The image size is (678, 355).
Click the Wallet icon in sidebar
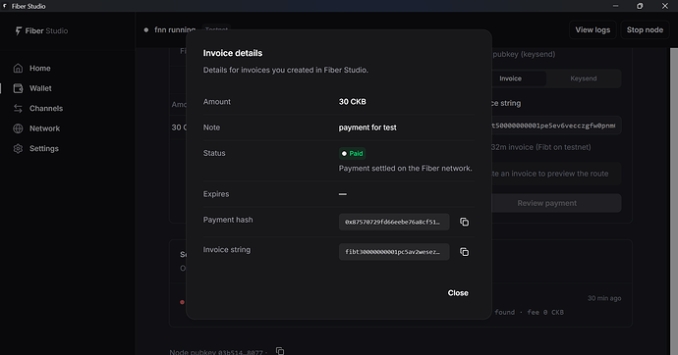coord(18,88)
